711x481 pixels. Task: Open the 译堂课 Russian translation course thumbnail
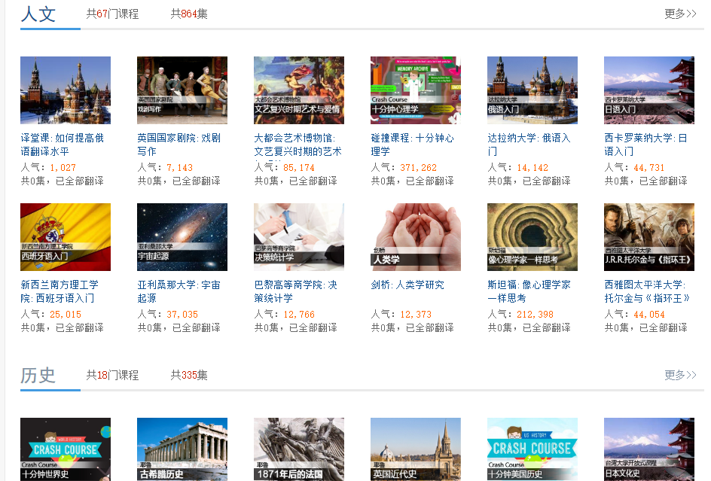point(66,90)
